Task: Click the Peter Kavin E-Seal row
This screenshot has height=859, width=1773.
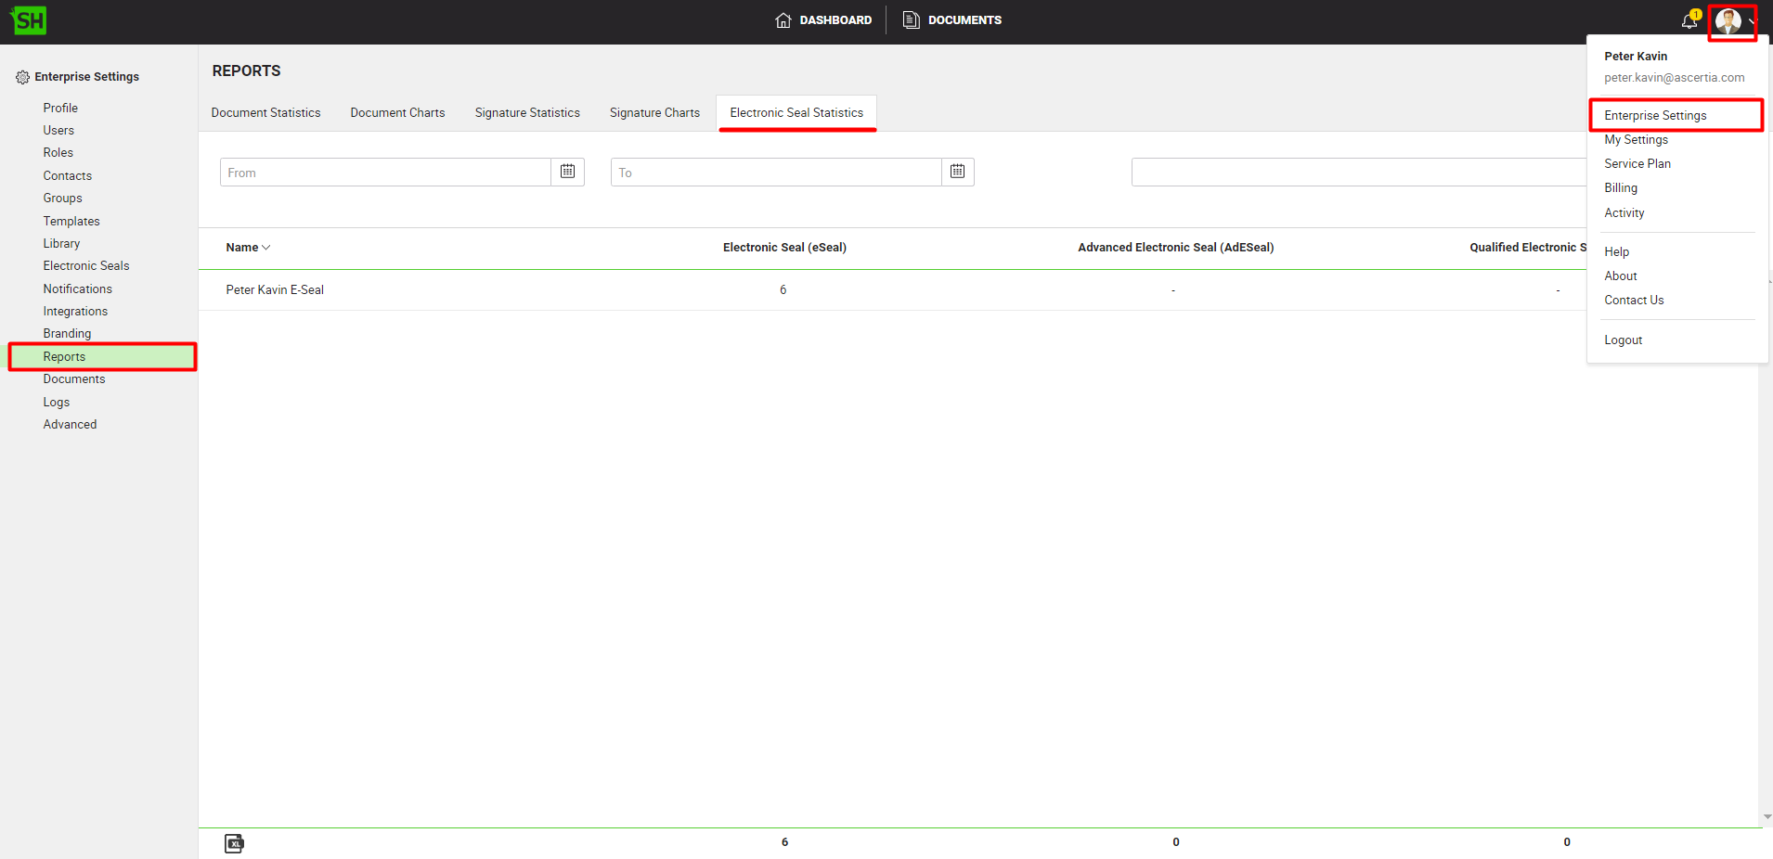Action: pyautogui.click(x=275, y=290)
